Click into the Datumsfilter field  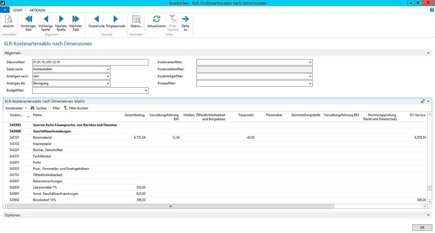pyautogui.click(x=90, y=62)
